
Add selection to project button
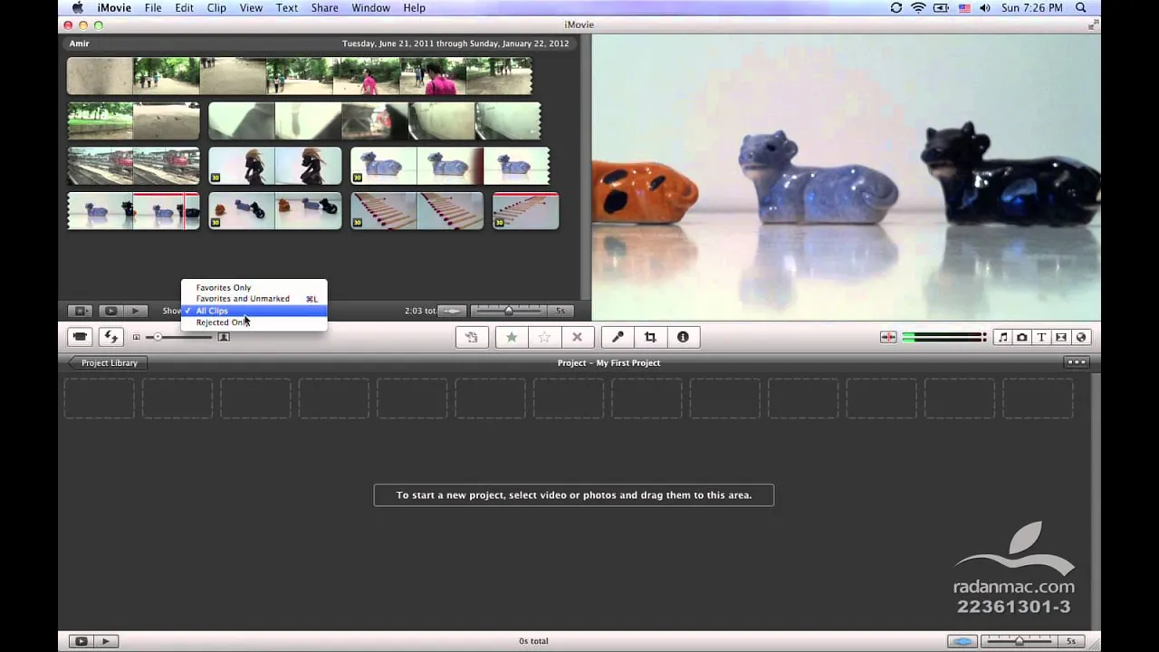pyautogui.click(x=472, y=337)
